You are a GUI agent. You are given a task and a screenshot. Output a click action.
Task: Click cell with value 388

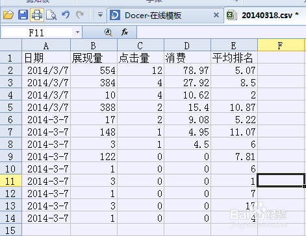[x=94, y=107]
